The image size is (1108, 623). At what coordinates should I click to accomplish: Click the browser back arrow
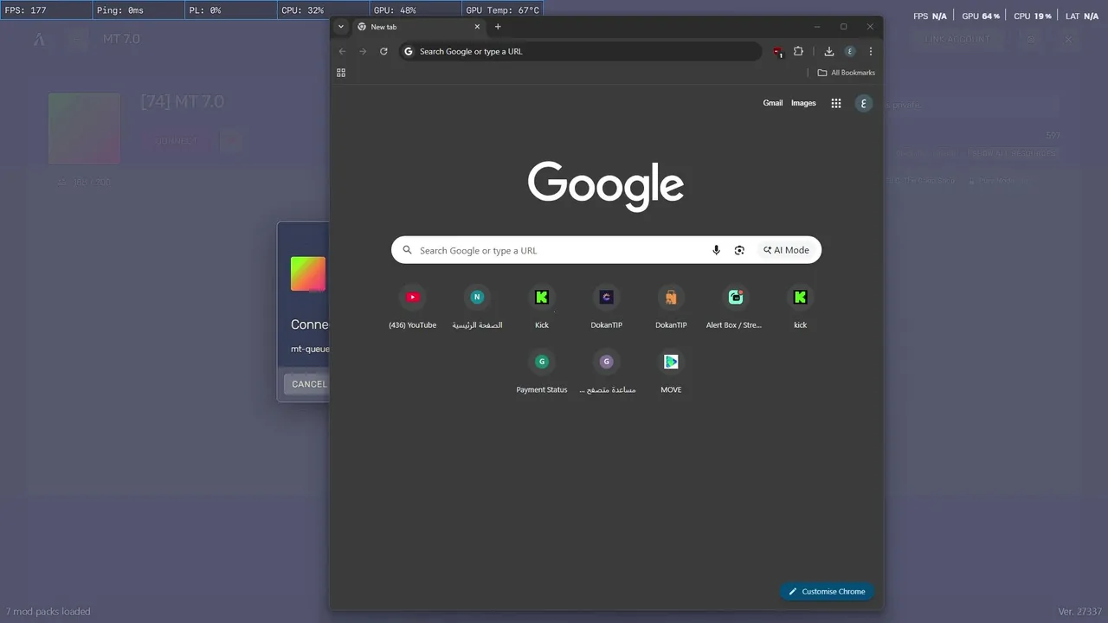pyautogui.click(x=342, y=51)
